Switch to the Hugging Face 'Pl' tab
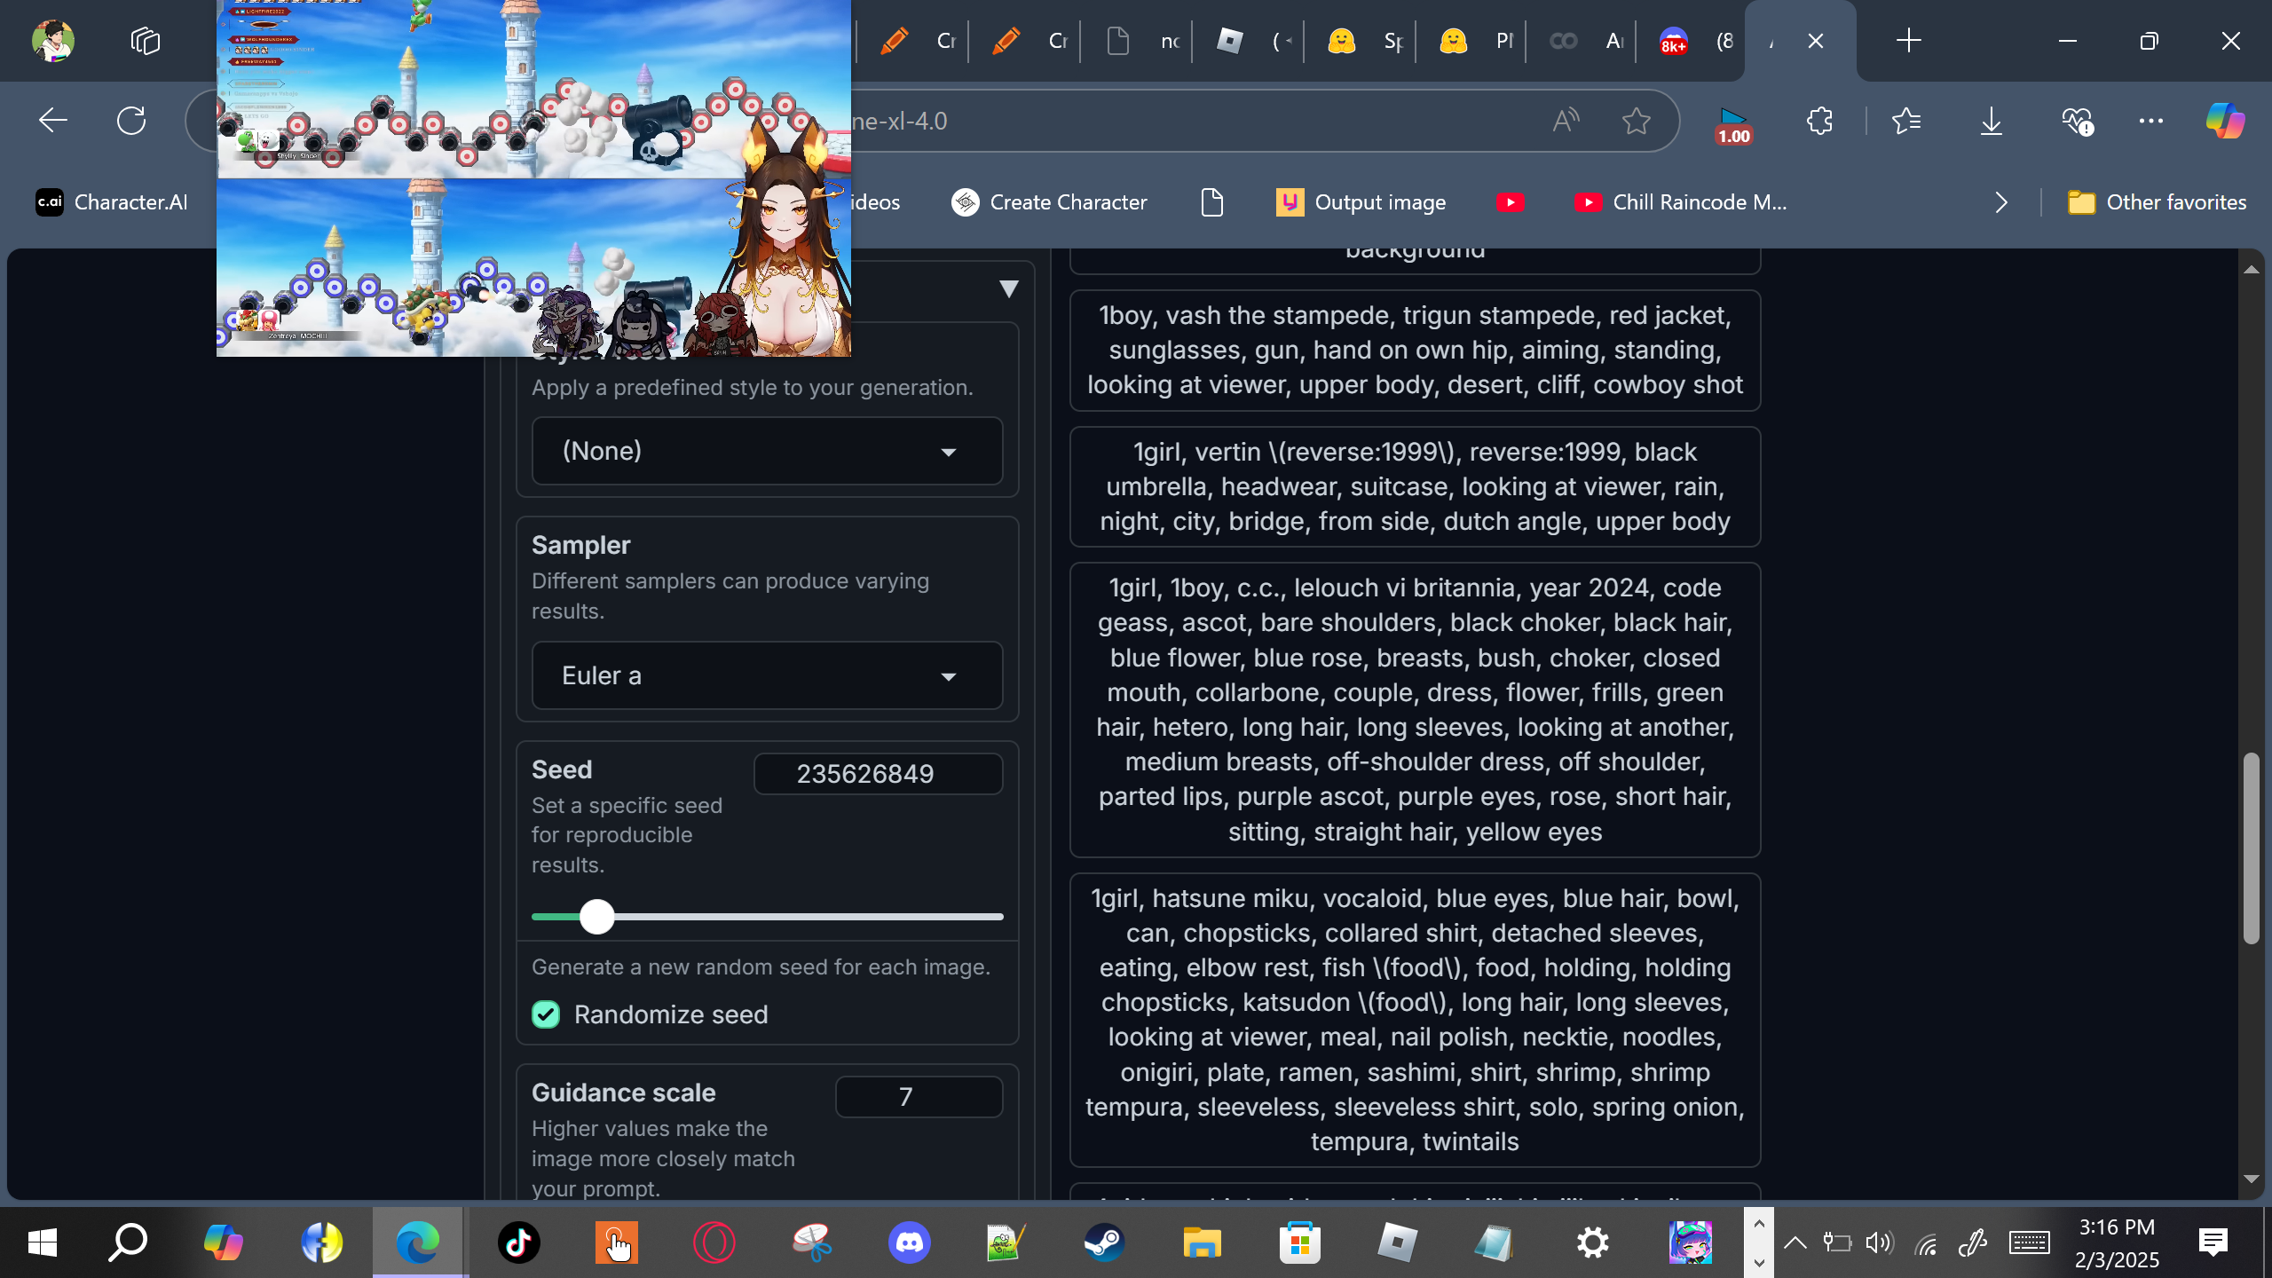The height and width of the screenshot is (1278, 2272). 1471,41
